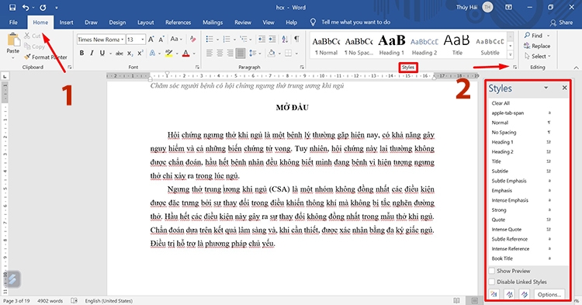Decrease the font size
Screen dimensions: 582x305
pos(161,39)
